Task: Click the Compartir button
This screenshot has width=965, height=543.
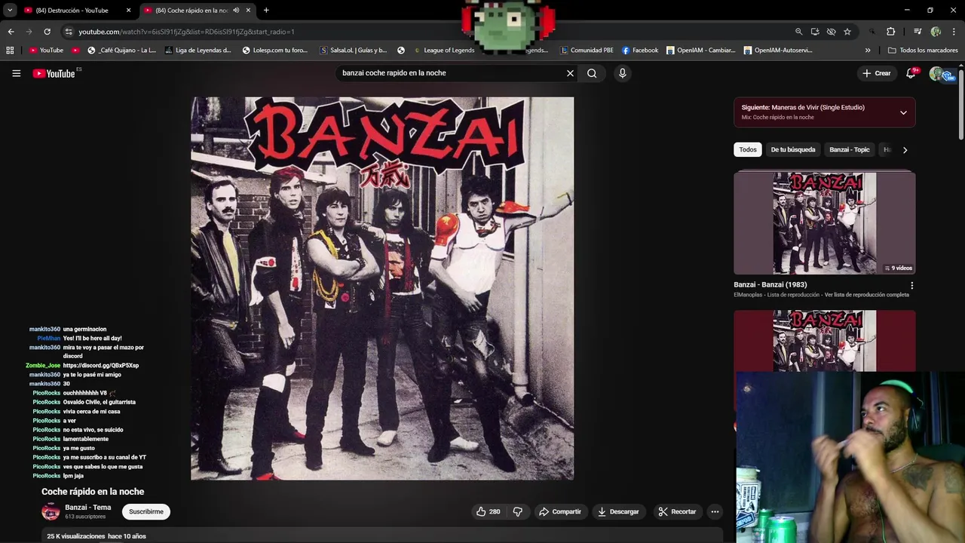Action: click(x=559, y=511)
